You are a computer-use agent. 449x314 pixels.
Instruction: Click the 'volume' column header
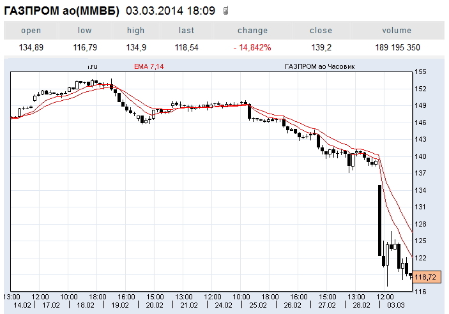point(397,31)
